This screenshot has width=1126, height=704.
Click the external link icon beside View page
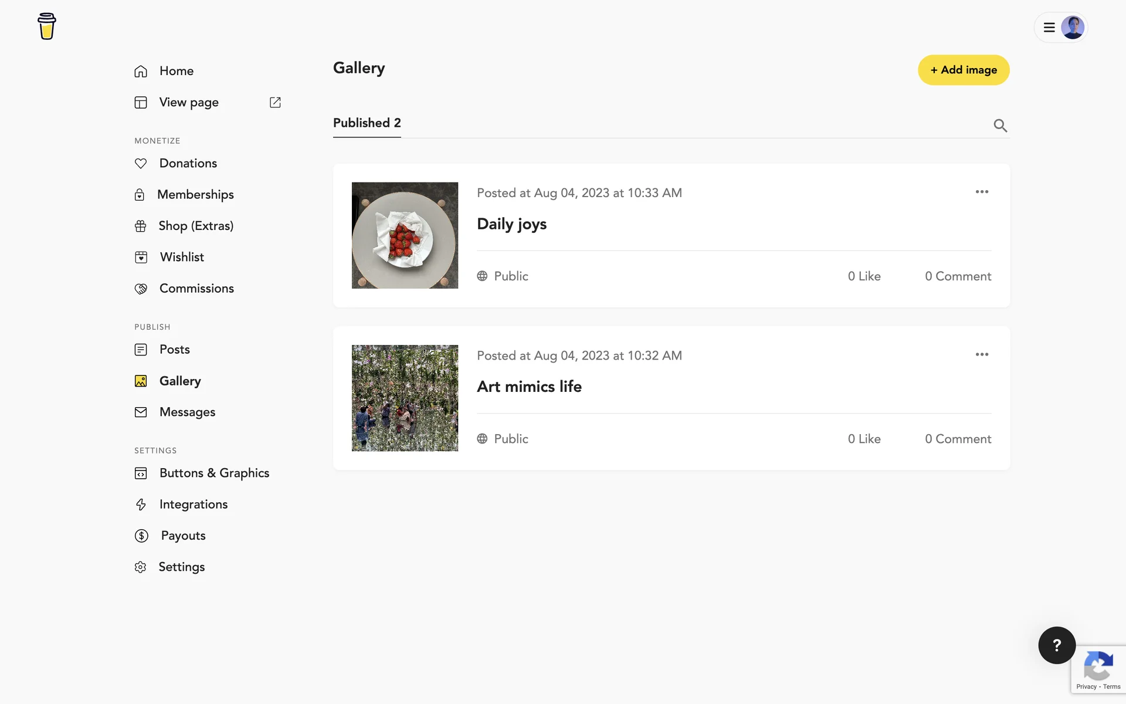coord(275,103)
